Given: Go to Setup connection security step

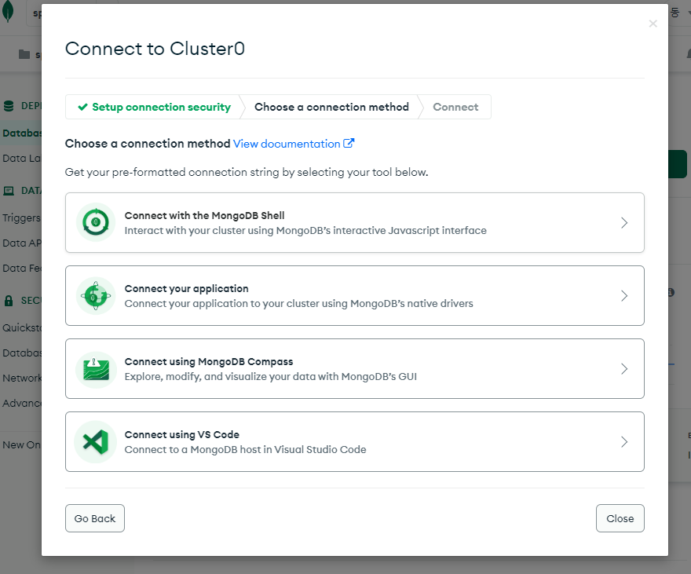Looking at the screenshot, I should (x=154, y=107).
